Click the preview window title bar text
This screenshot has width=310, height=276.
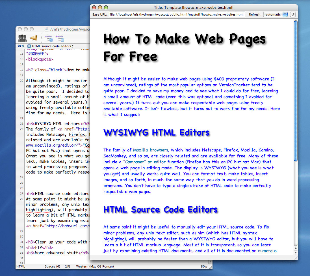(194, 8)
